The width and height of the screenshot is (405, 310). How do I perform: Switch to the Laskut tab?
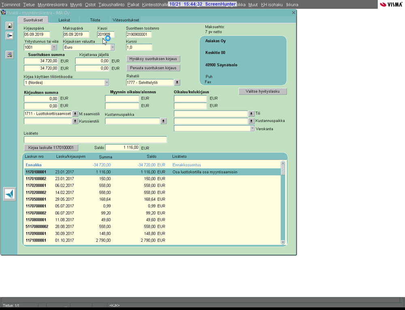(x=64, y=20)
